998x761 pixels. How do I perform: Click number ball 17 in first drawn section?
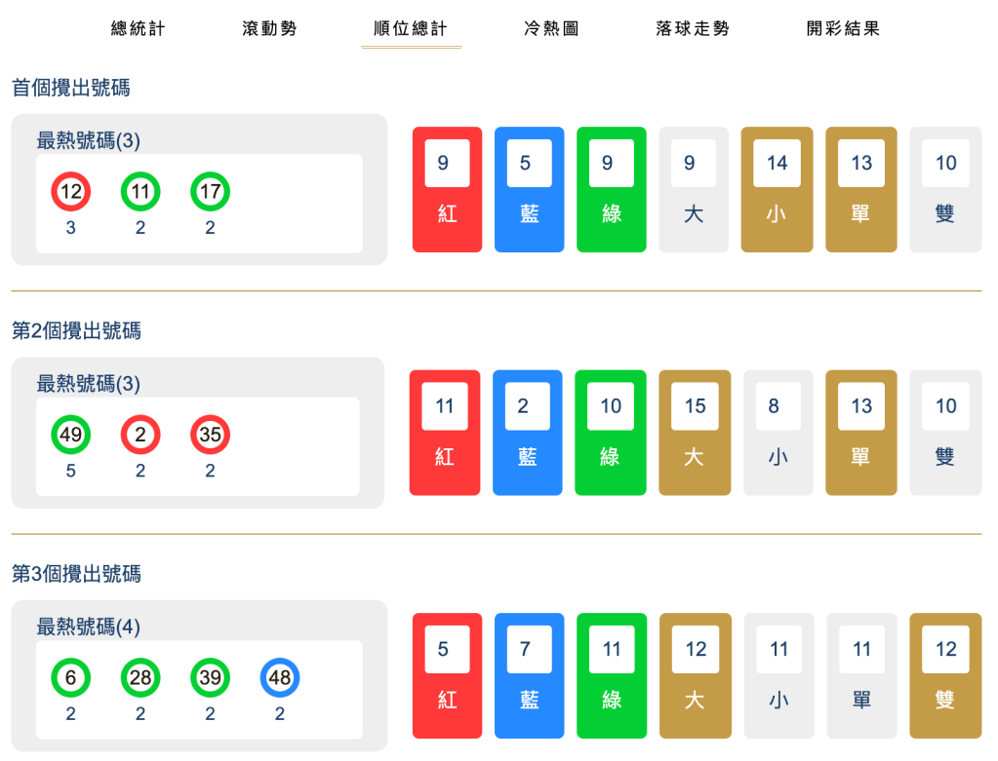point(210,193)
